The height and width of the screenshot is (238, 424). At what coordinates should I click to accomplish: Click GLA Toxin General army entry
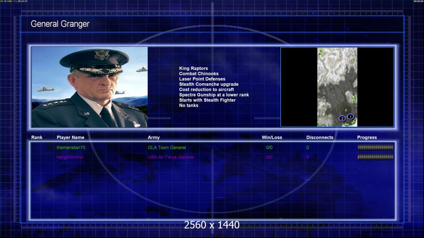[167, 148]
